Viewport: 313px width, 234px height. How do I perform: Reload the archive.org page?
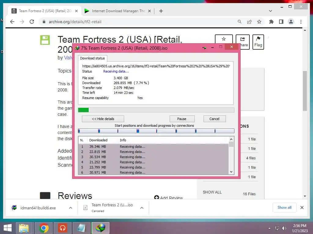click(x=32, y=22)
